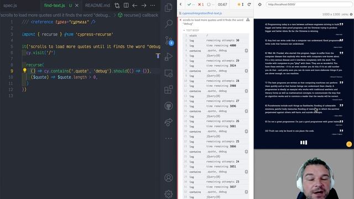Click the failing test title in runner
Image resolution: width=354 pixels, height=199 pixels.
click(x=213, y=22)
